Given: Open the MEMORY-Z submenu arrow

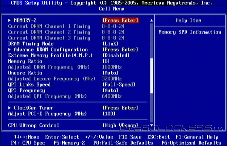Looking at the screenshot, I should click(x=9, y=20).
